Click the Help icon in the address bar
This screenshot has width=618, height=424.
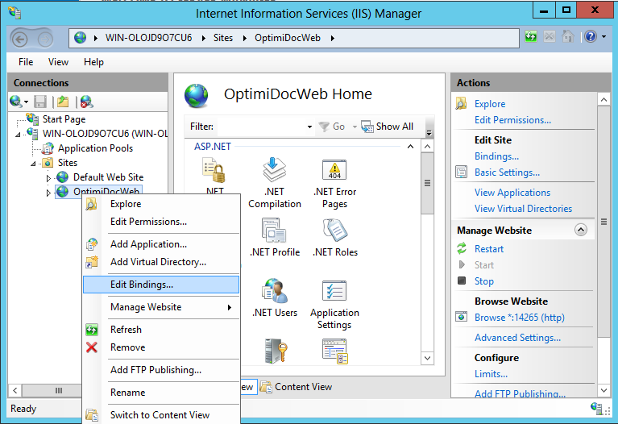[591, 37]
